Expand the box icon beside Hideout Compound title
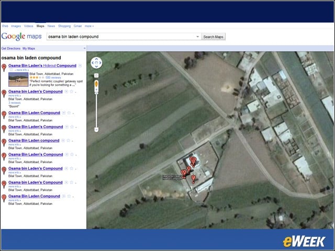 [80, 66]
